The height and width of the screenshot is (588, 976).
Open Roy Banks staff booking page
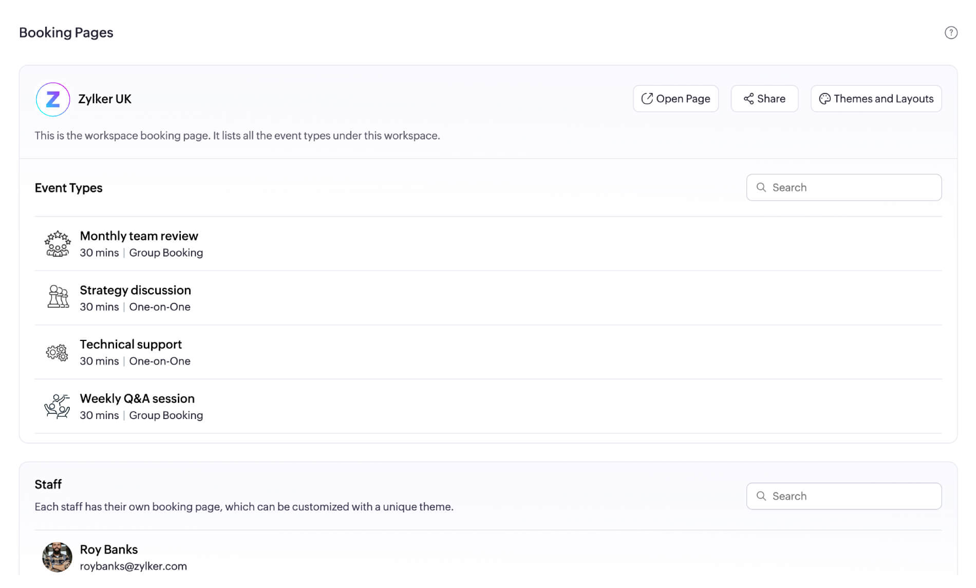coord(488,557)
